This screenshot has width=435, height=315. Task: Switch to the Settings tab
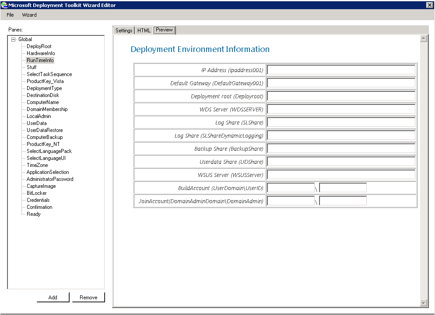123,30
